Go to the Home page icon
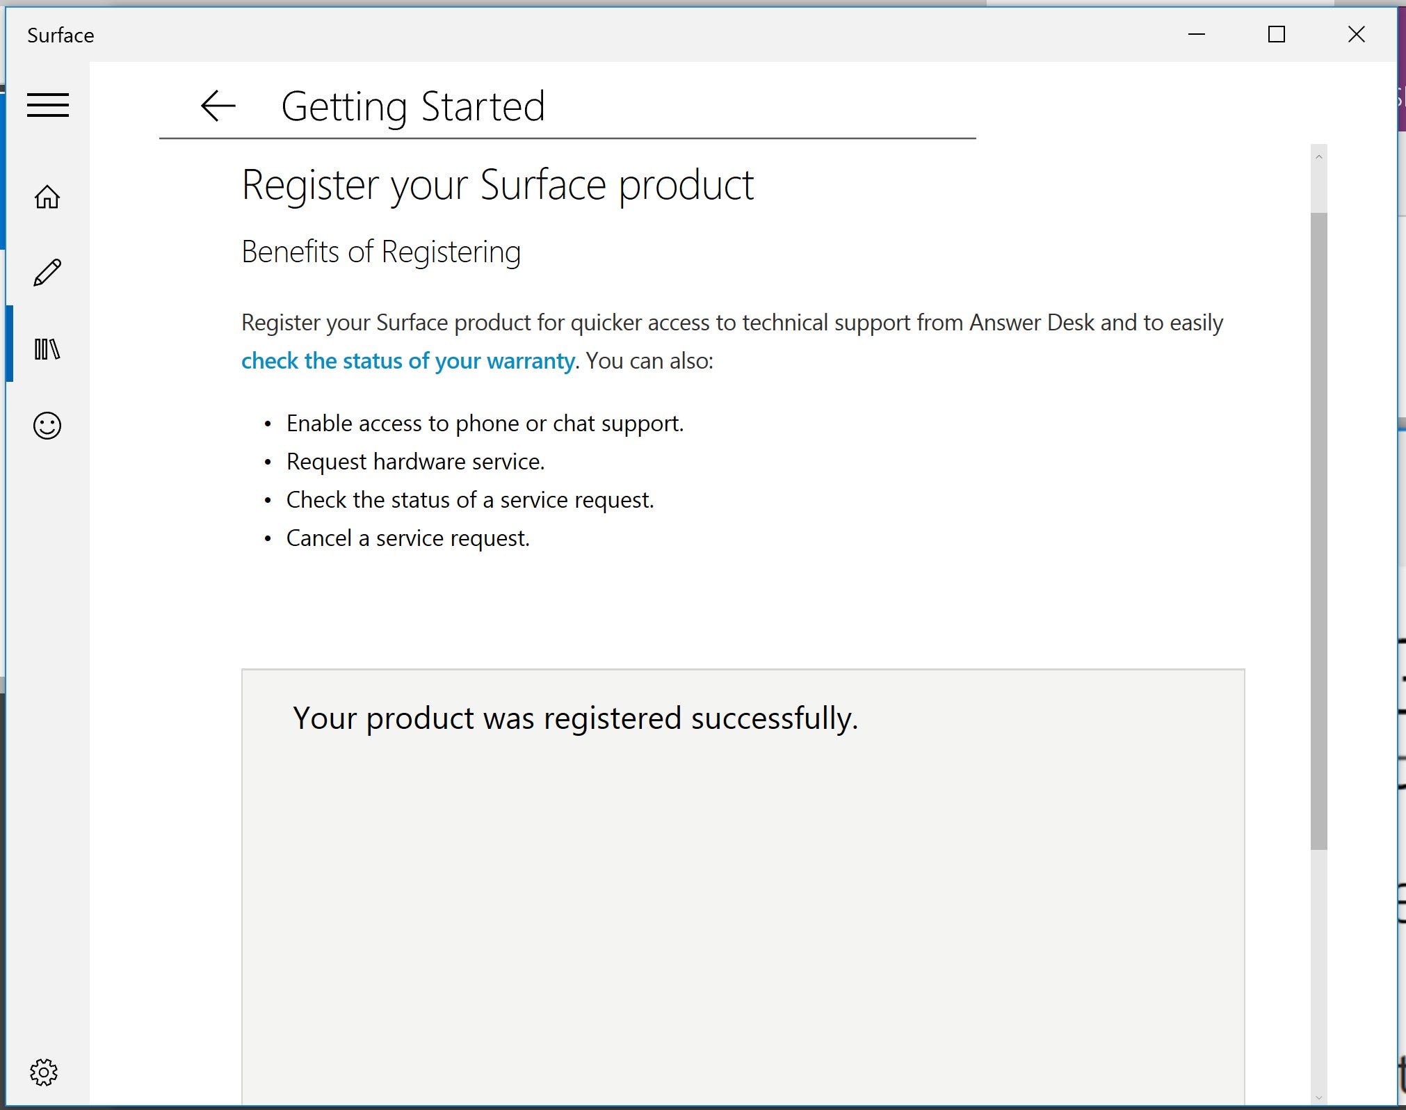The image size is (1406, 1110). point(47,197)
